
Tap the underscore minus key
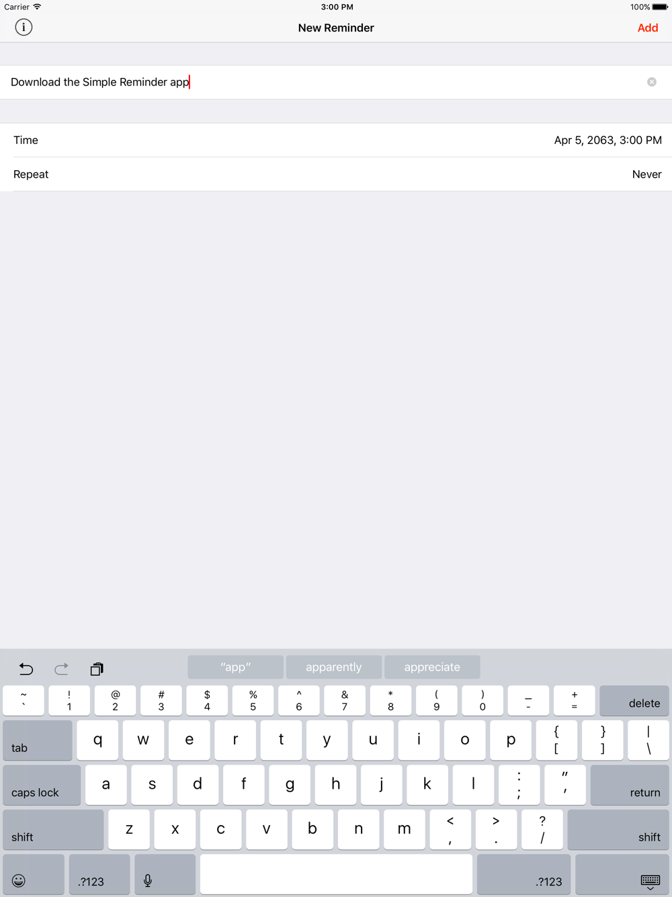(x=528, y=701)
